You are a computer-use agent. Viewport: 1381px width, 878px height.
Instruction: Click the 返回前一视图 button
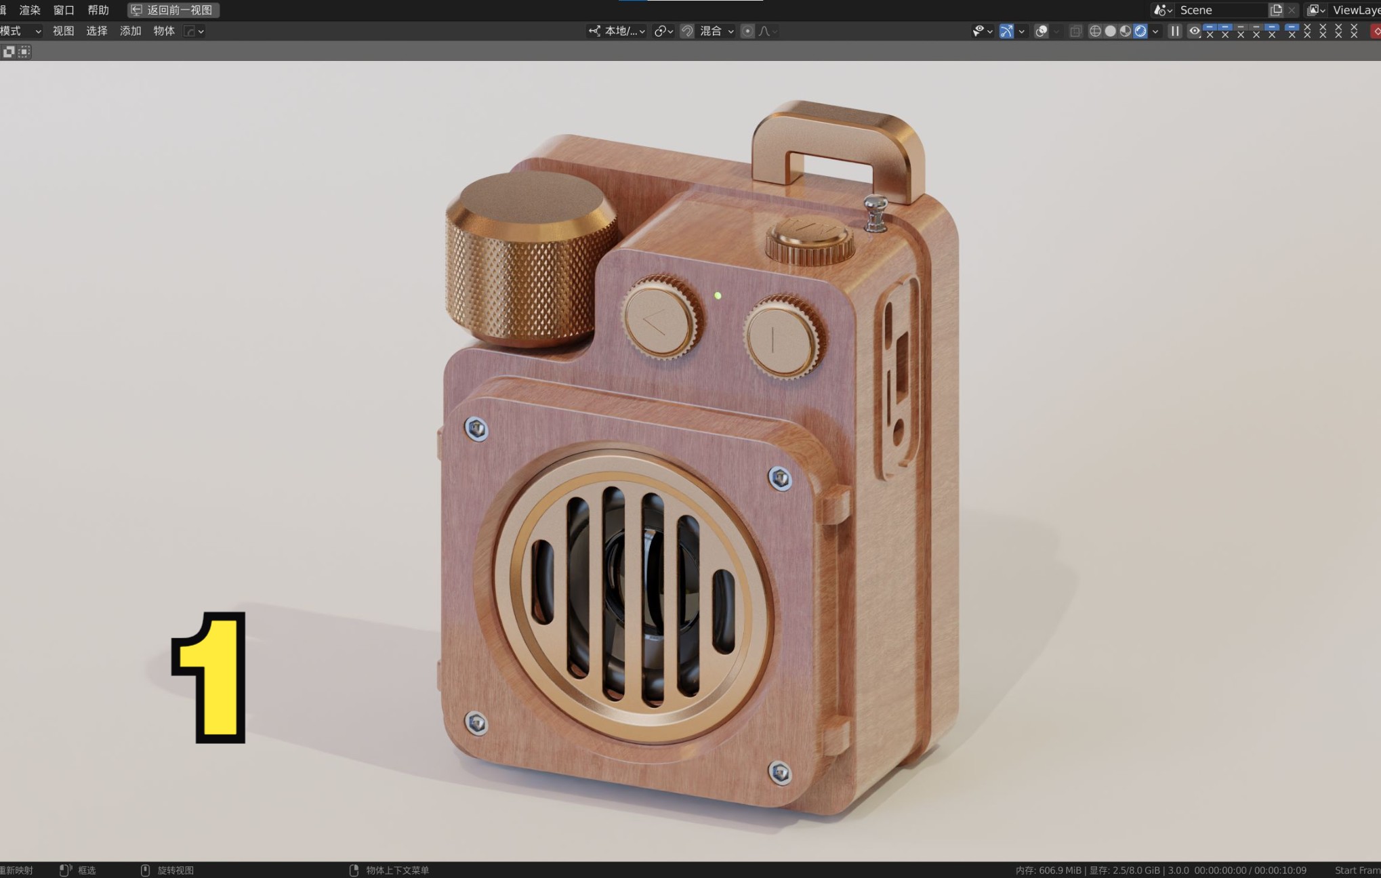click(173, 9)
